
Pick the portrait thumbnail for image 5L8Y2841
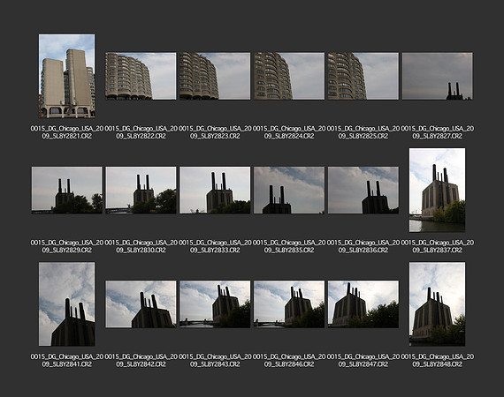coord(67,304)
